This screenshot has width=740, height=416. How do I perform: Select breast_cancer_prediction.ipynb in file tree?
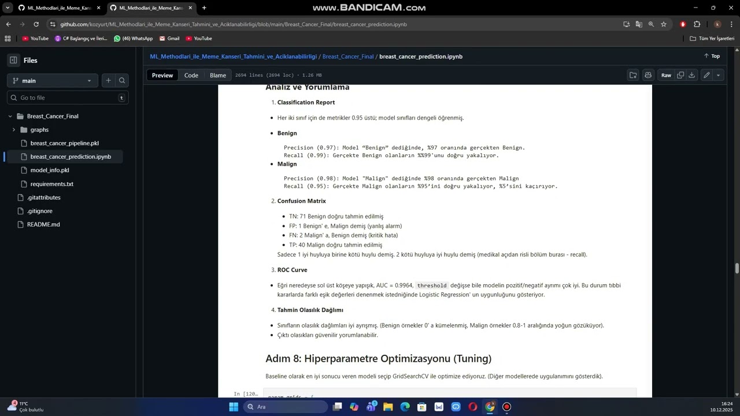coord(71,157)
